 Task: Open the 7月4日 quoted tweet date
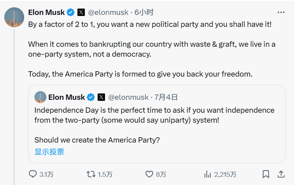(x=166, y=97)
